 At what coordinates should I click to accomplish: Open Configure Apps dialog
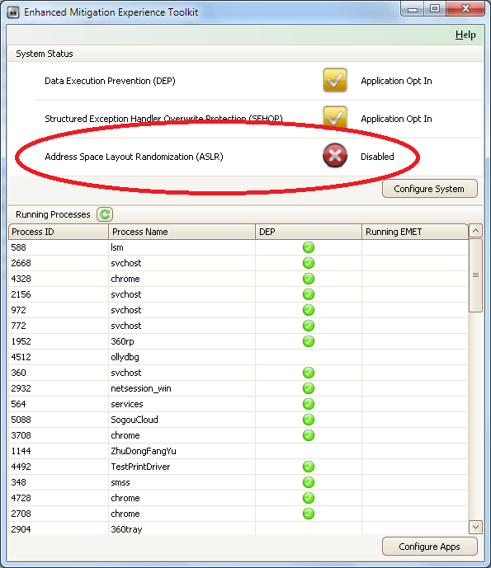point(429,547)
